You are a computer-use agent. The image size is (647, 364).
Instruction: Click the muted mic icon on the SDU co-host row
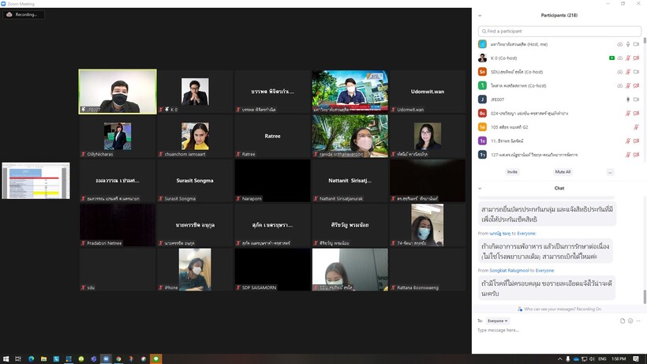pos(628,72)
